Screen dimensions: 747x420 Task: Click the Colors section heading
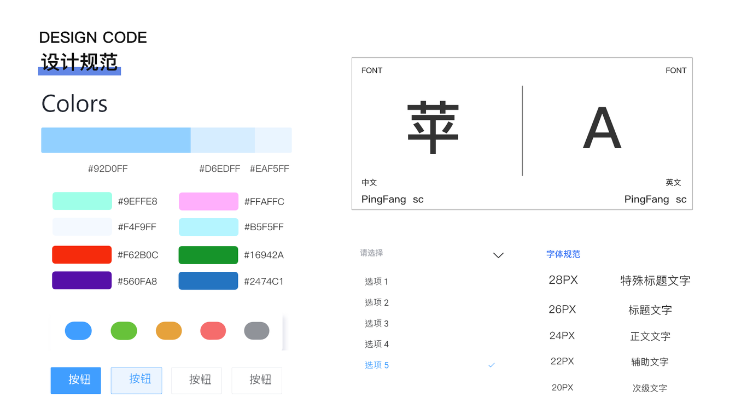click(74, 104)
